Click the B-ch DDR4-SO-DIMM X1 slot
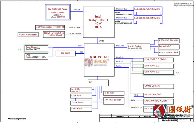 click(148, 19)
